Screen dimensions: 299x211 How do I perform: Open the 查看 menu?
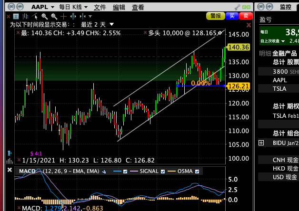point(138,7)
